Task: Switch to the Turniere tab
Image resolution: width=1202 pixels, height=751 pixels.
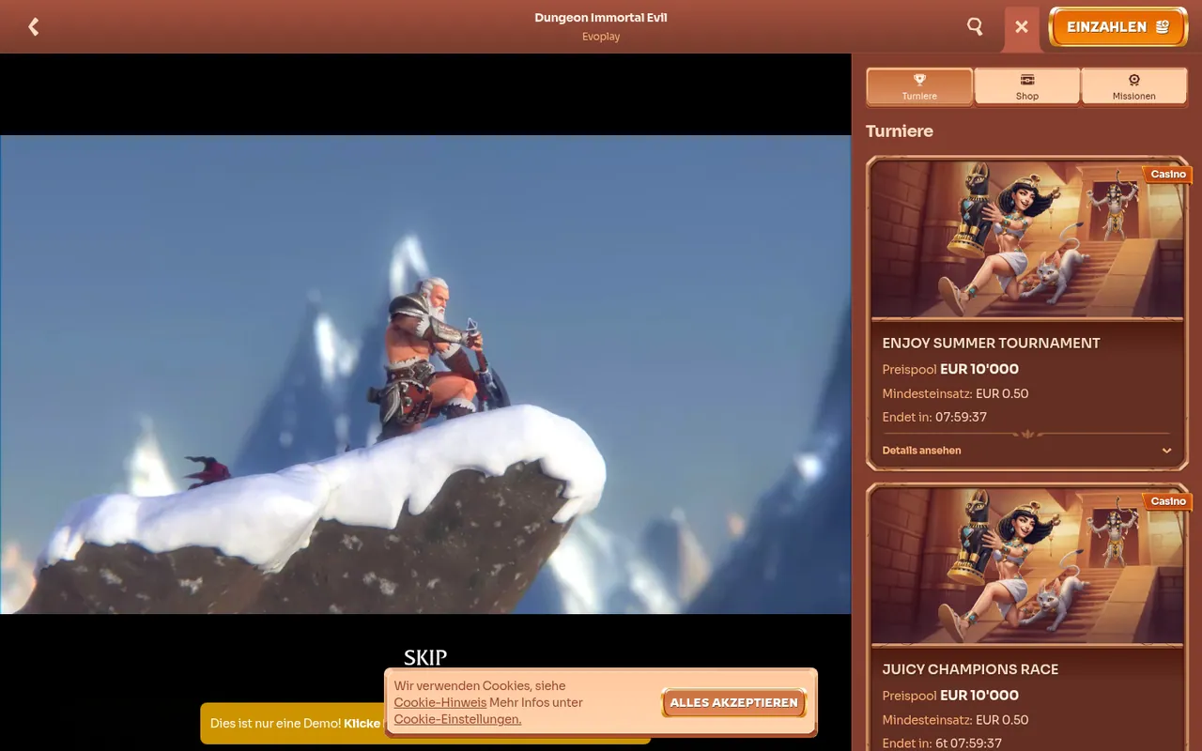Action: [x=919, y=86]
